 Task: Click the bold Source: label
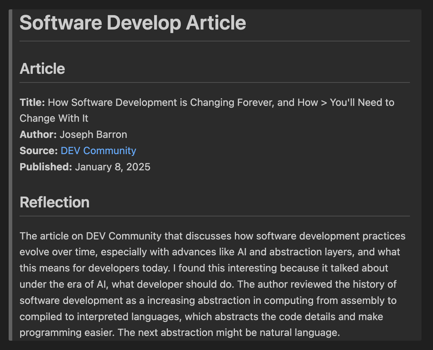(39, 151)
